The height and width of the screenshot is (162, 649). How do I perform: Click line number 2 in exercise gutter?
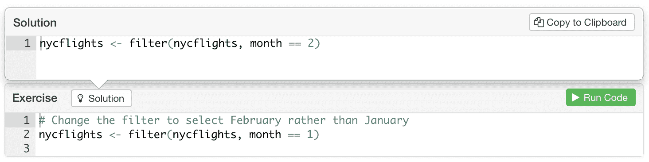[27, 135]
